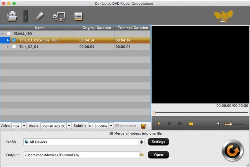Open the Subtitle dropdown
The height and width of the screenshot is (167, 250).
[111, 126]
